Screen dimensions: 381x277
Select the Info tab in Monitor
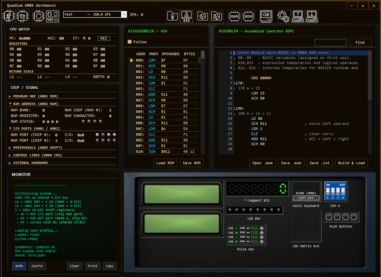[19, 266]
